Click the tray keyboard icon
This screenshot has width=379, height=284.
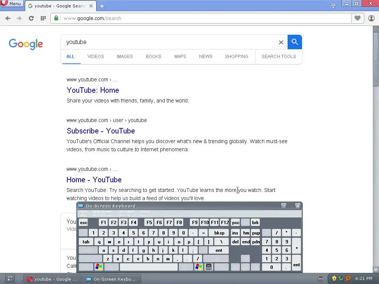point(321,279)
